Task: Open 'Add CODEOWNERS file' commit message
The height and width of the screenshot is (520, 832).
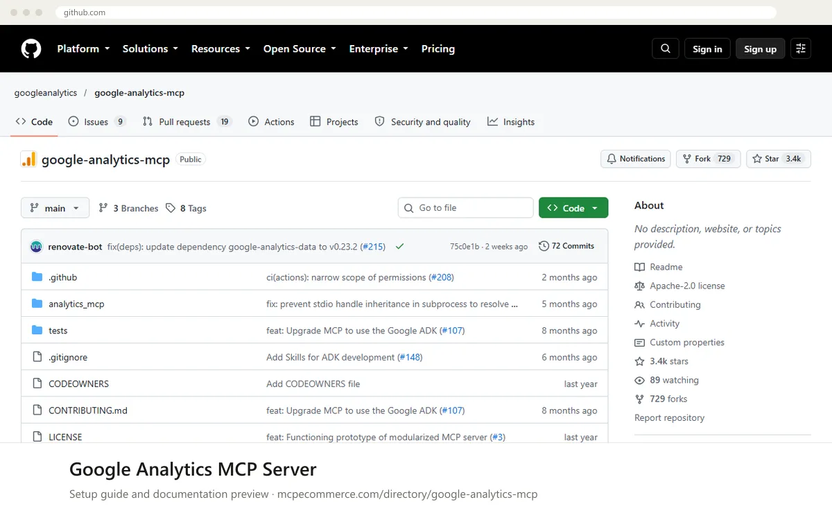Action: [313, 383]
